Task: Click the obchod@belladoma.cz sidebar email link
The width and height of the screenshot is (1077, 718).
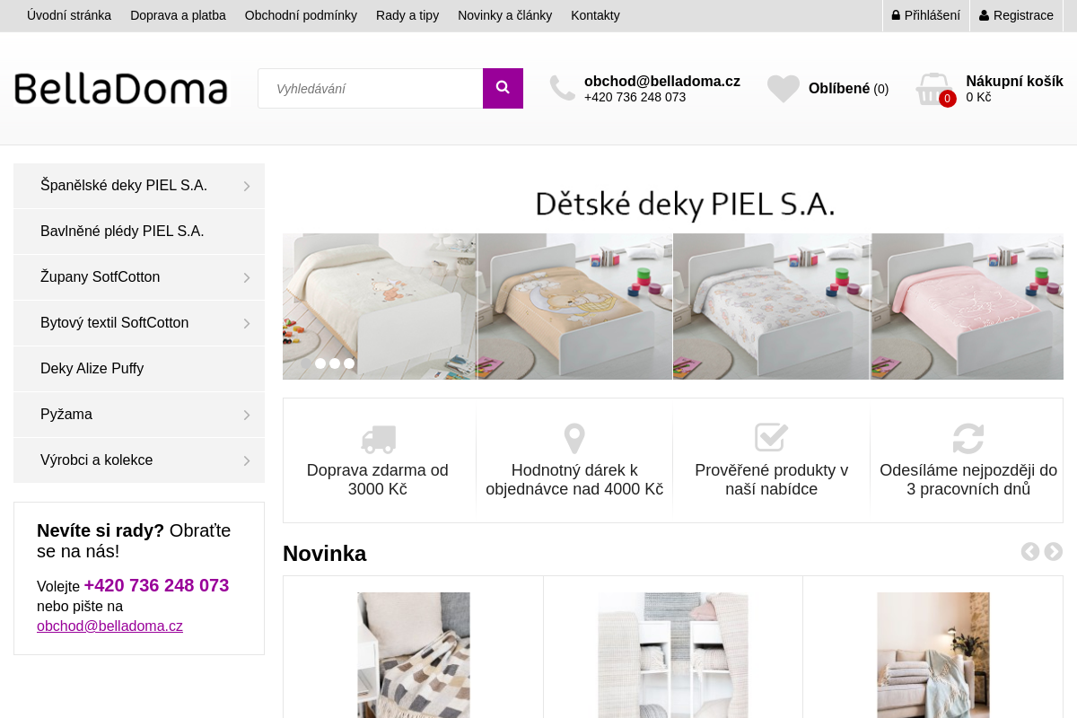Action: click(109, 626)
